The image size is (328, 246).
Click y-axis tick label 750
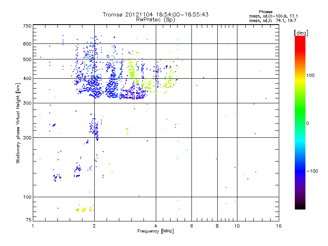click(27, 26)
